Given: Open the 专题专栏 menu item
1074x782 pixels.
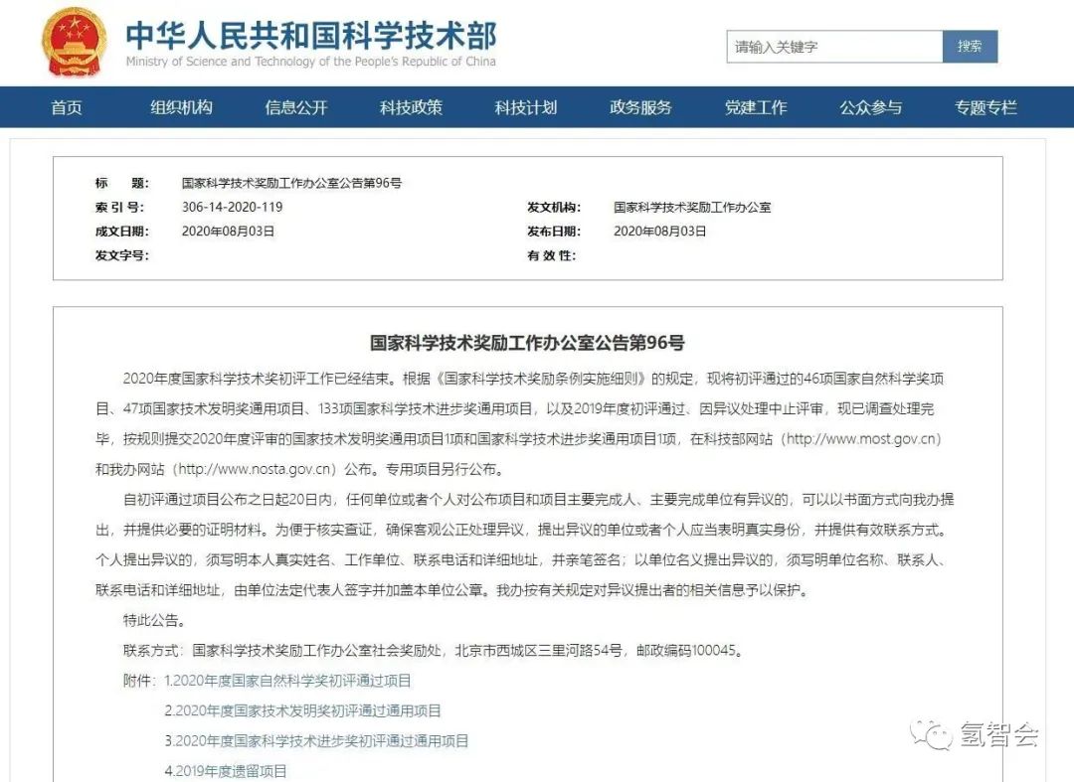Looking at the screenshot, I should (x=985, y=107).
